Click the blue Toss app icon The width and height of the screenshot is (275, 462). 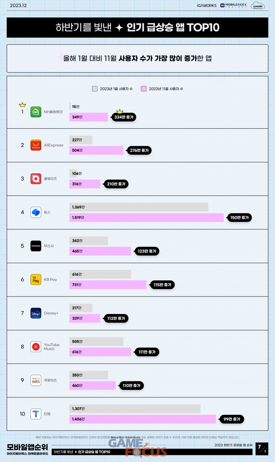[36, 213]
